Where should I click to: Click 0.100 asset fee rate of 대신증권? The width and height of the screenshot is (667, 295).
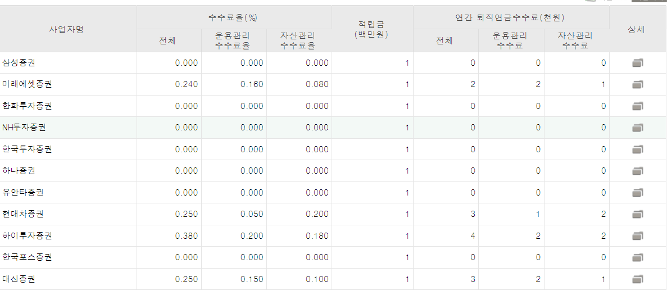(x=317, y=279)
